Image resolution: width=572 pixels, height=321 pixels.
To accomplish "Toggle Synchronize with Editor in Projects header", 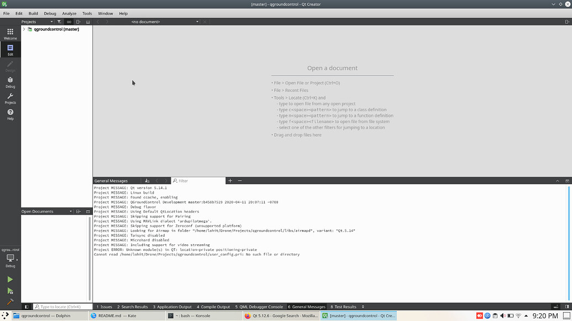I will (69, 21).
